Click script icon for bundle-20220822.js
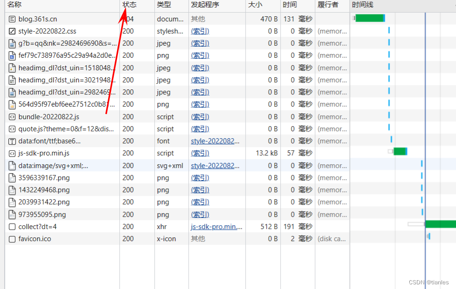This screenshot has height=289, width=456. coord(12,117)
